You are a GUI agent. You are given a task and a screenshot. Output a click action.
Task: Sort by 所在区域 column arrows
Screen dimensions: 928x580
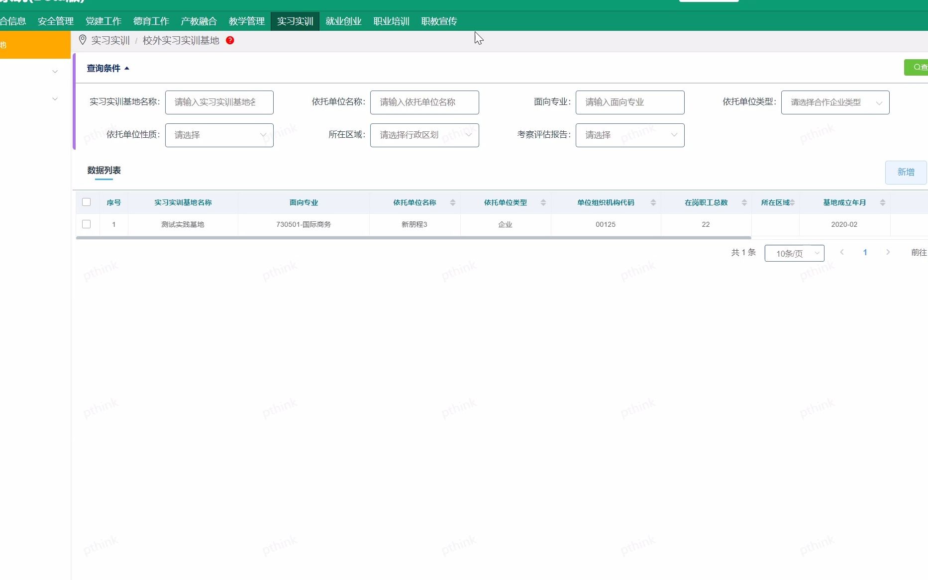[x=792, y=202]
